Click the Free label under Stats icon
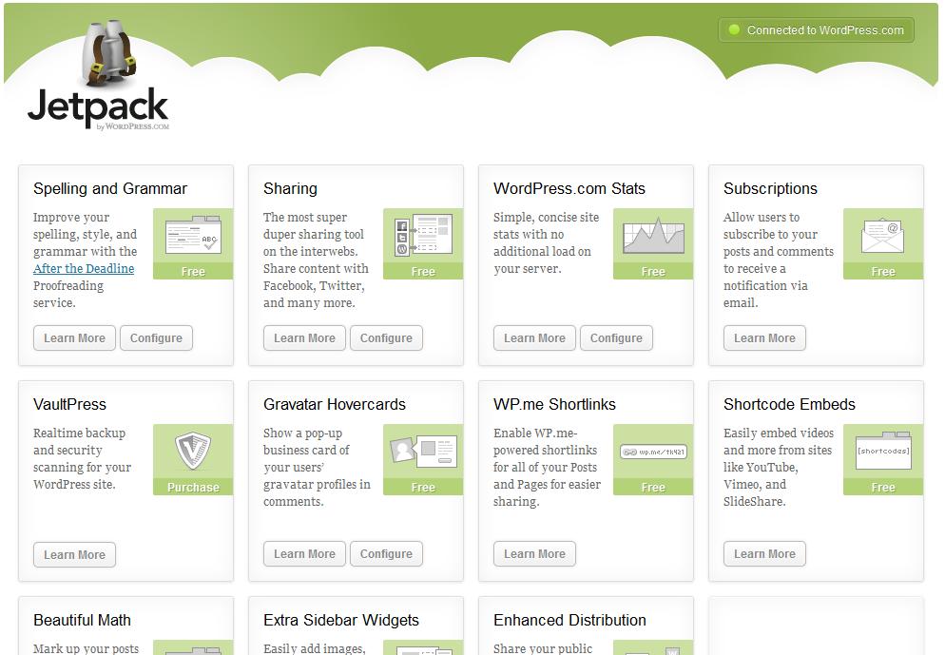Viewport: 945px width, 655px height. click(653, 271)
